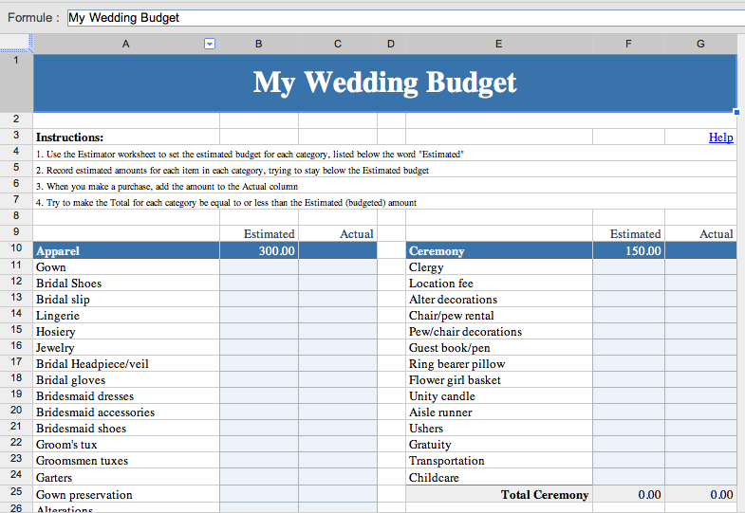Open the column A header dropdown arrow
Screen dimensions: 745x513
(x=211, y=44)
